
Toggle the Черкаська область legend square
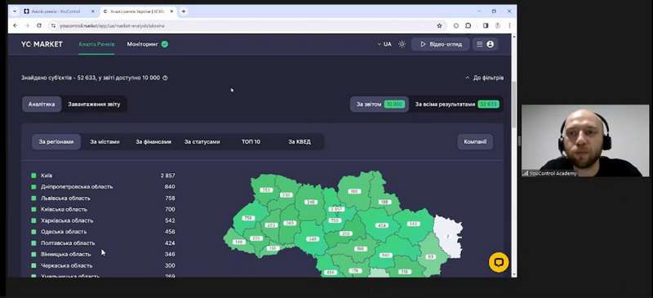33,265
